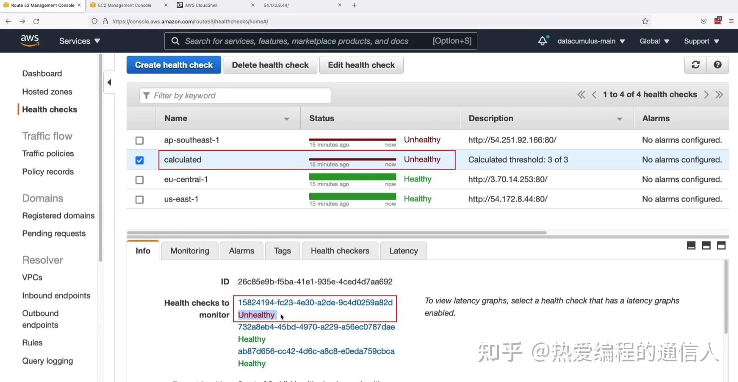Open the tracking protection shield icon in address bar

pyautogui.click(x=94, y=21)
